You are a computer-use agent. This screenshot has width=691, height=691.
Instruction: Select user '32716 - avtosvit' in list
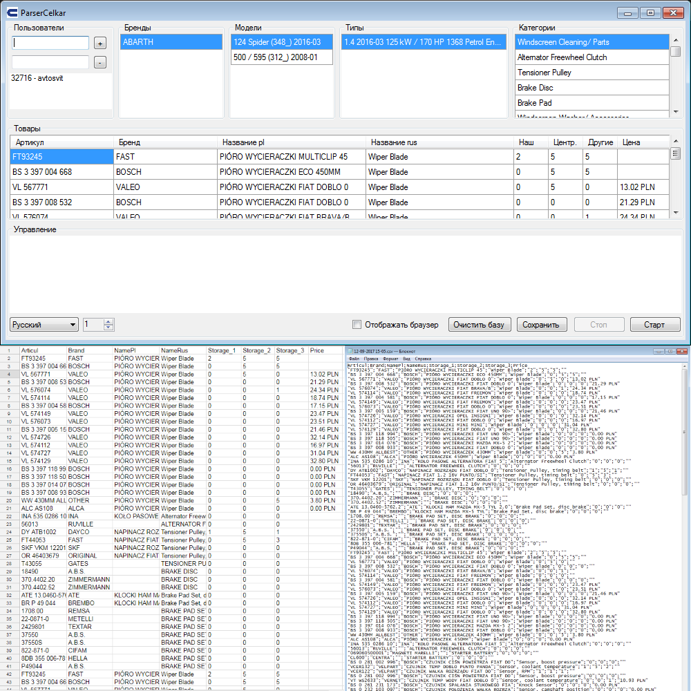37,78
